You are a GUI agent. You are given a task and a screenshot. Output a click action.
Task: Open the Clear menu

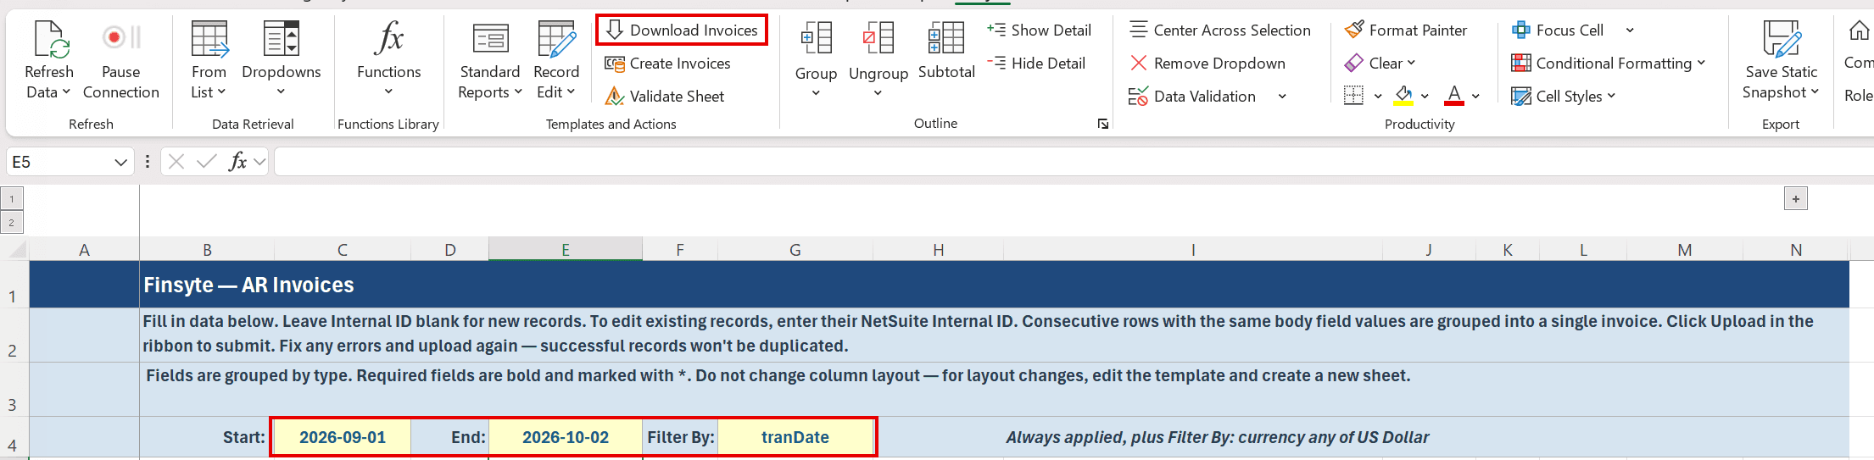(x=1380, y=64)
